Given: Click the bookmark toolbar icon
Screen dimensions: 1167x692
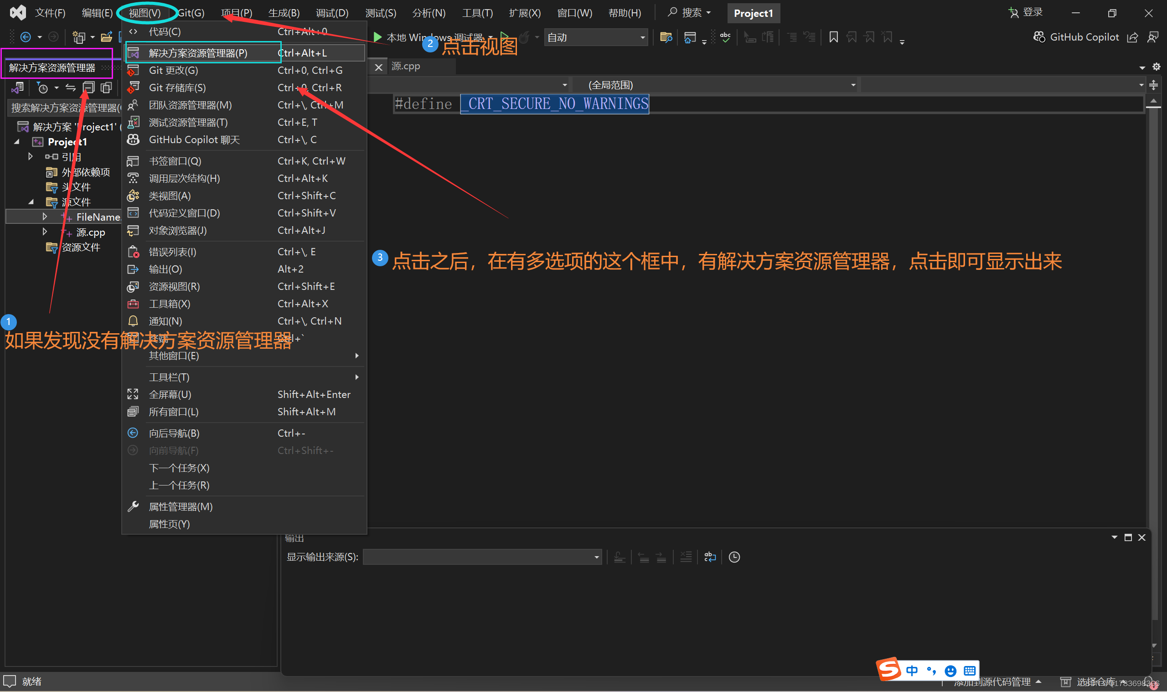Looking at the screenshot, I should tap(833, 37).
